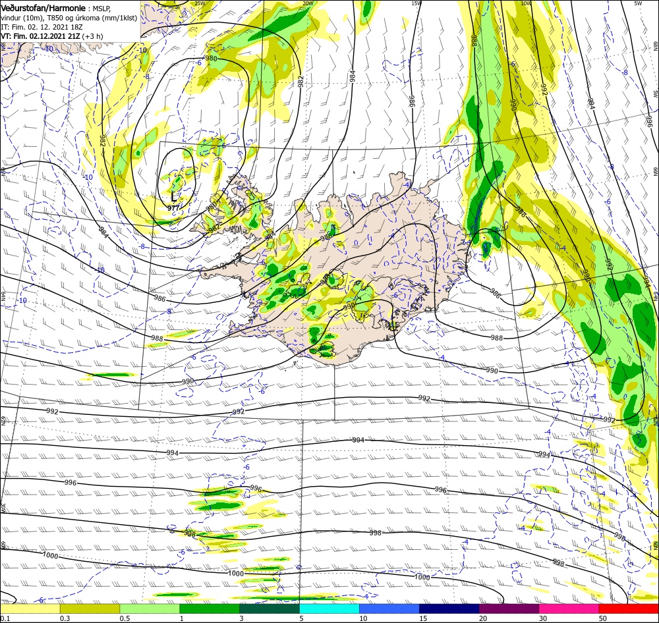
Task: Click the red 50+ legend swatch
Action: click(x=629, y=609)
